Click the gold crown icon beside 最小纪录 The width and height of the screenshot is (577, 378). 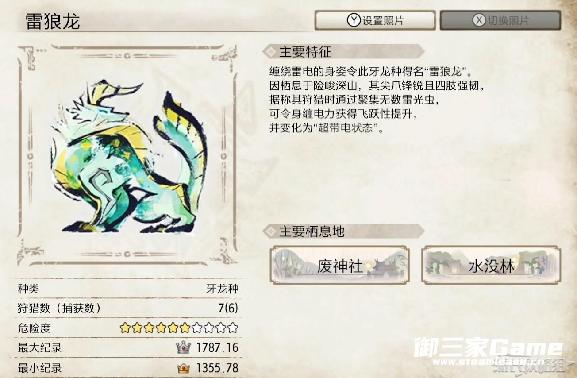click(184, 368)
